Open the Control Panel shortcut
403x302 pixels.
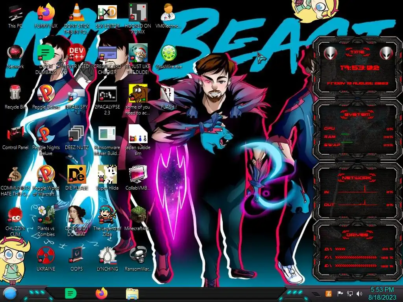coord(15,137)
